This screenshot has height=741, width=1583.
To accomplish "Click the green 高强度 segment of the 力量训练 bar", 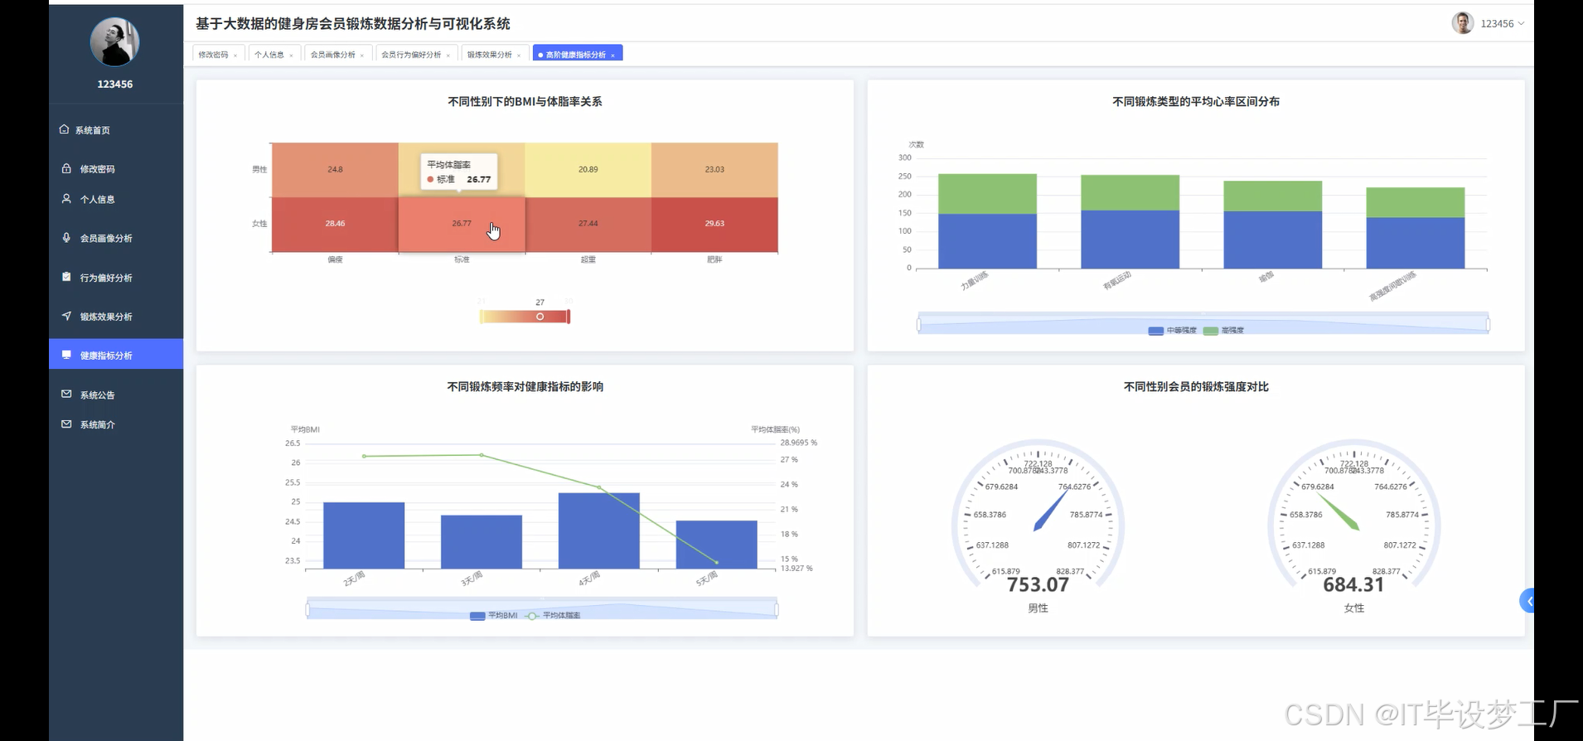I will (987, 194).
